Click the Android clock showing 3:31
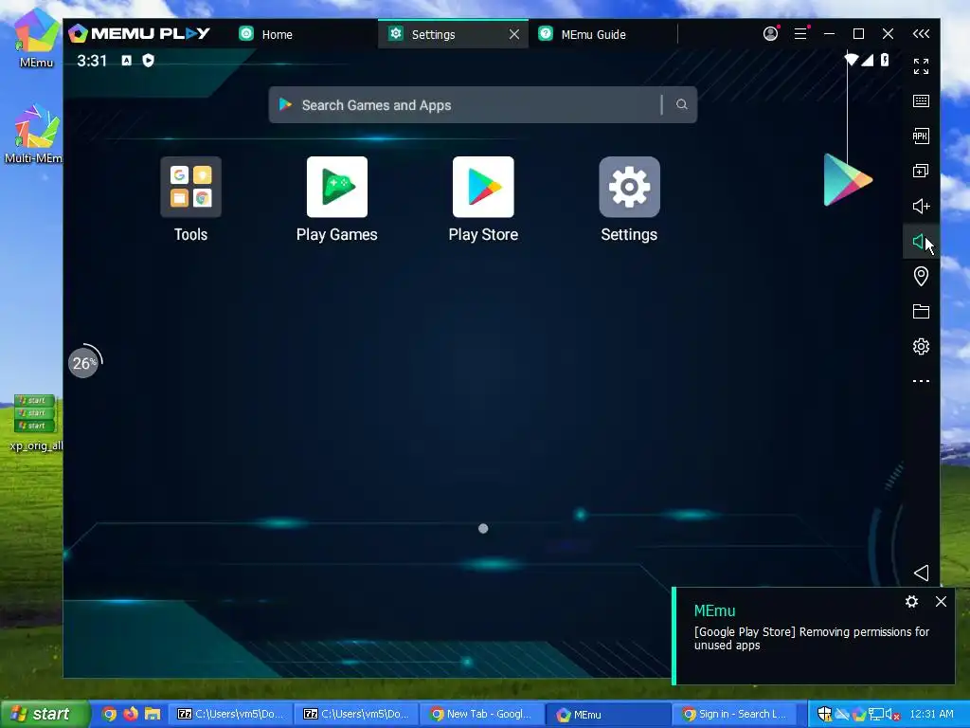The height and width of the screenshot is (728, 970). (x=92, y=61)
